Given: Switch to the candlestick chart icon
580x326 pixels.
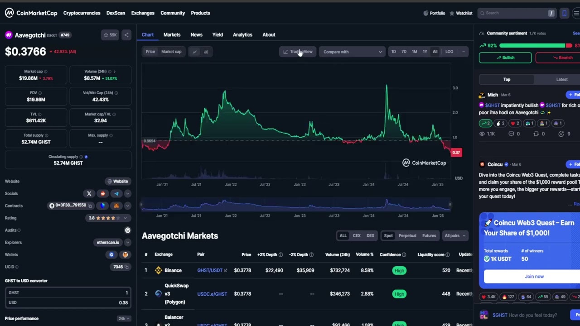Looking at the screenshot, I should (x=206, y=52).
